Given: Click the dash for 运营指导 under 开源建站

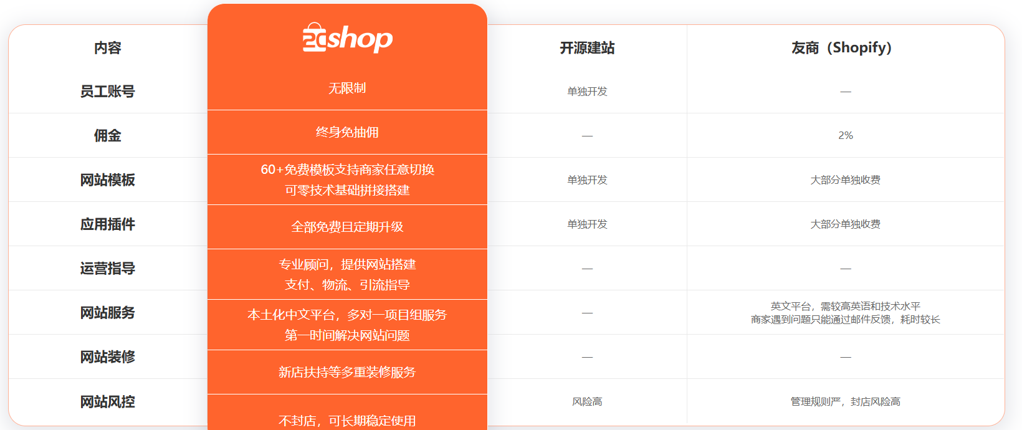Looking at the screenshot, I should [587, 269].
